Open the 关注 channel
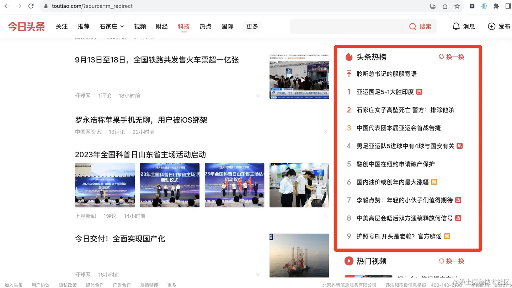 [62, 26]
